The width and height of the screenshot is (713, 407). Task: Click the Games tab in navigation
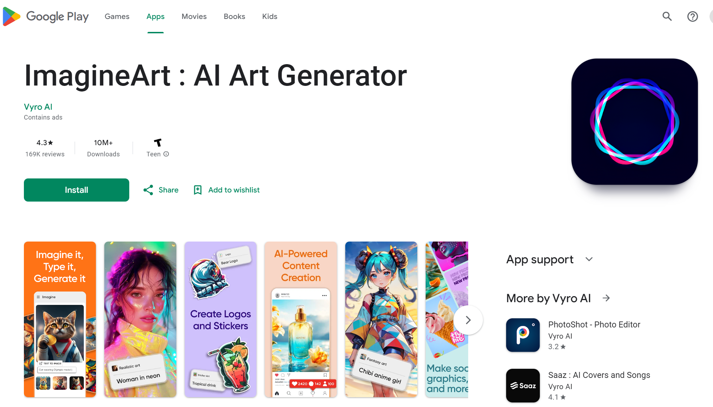pyautogui.click(x=117, y=16)
